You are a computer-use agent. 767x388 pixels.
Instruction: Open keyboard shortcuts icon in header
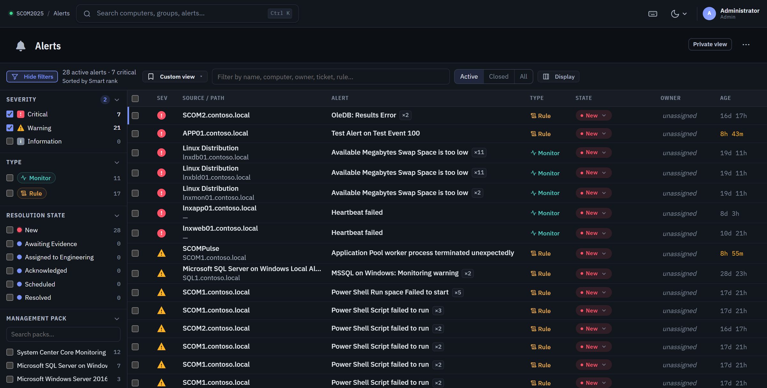(653, 14)
